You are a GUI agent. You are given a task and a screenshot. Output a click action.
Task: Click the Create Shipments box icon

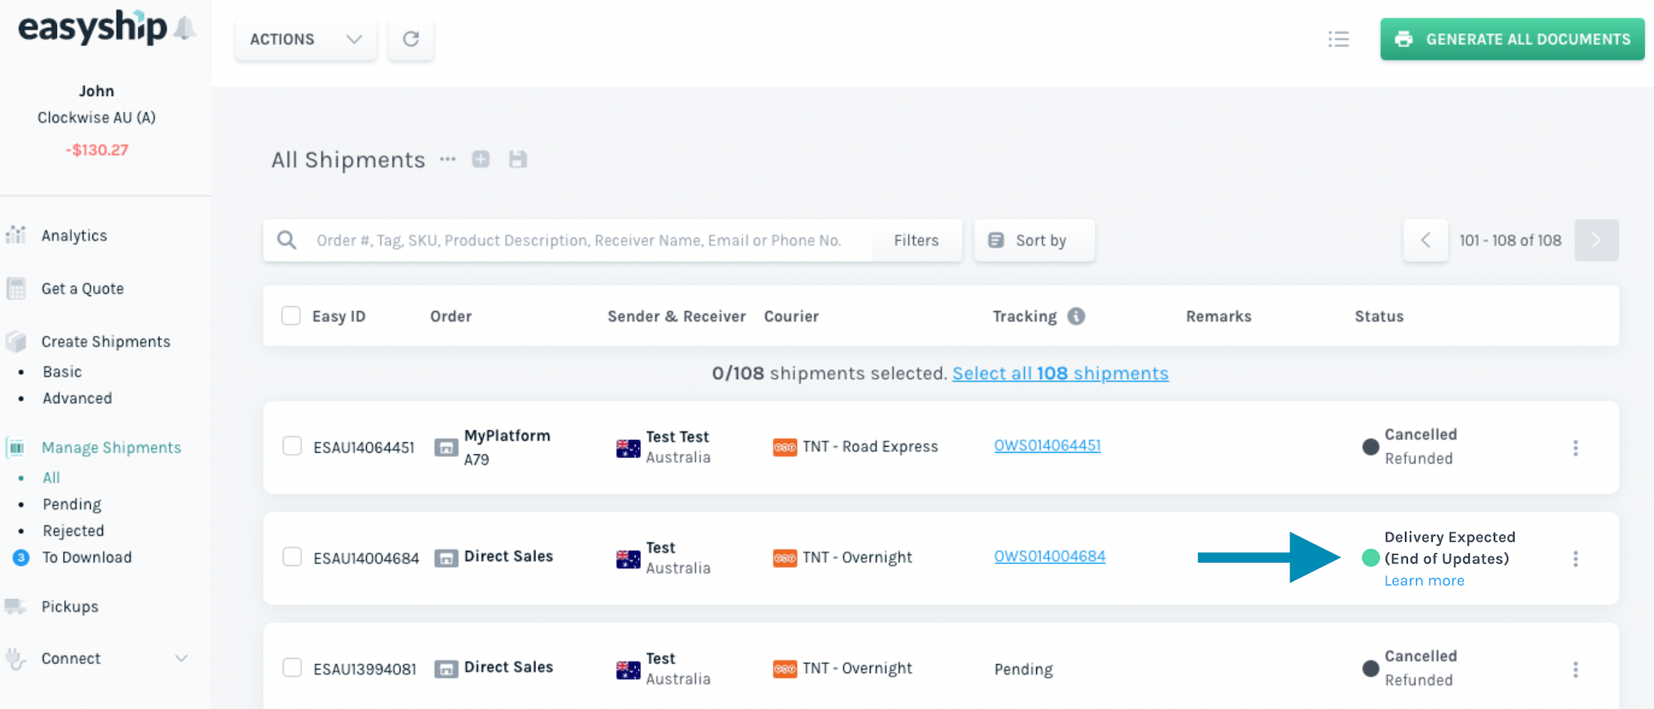click(x=16, y=341)
